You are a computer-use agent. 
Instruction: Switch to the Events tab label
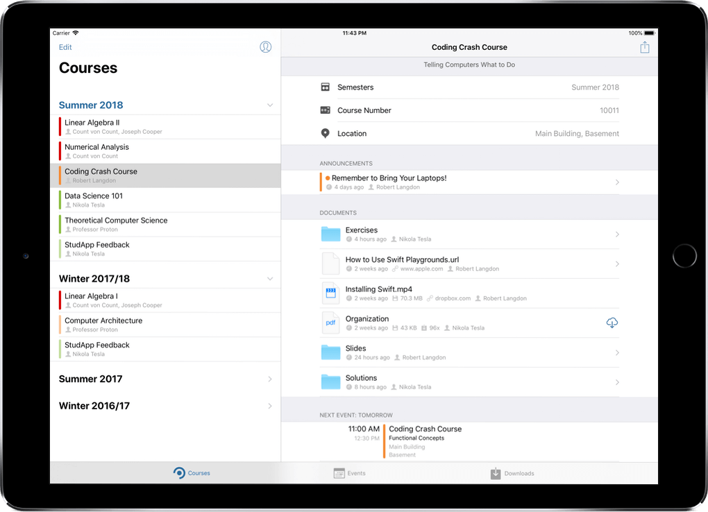[356, 473]
